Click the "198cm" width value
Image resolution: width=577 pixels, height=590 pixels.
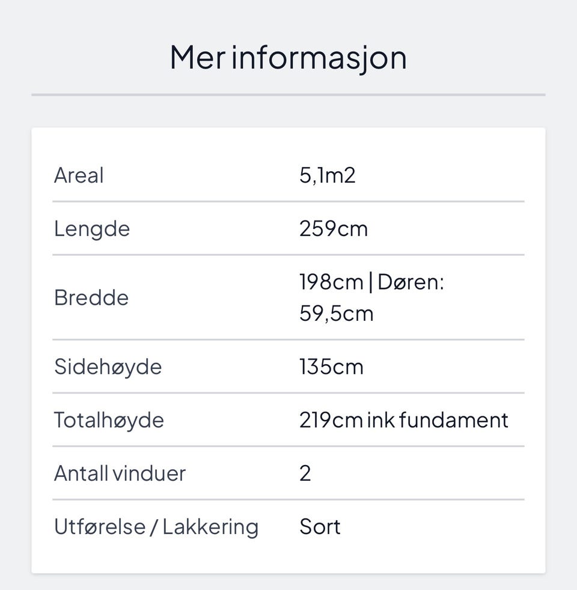331,282
